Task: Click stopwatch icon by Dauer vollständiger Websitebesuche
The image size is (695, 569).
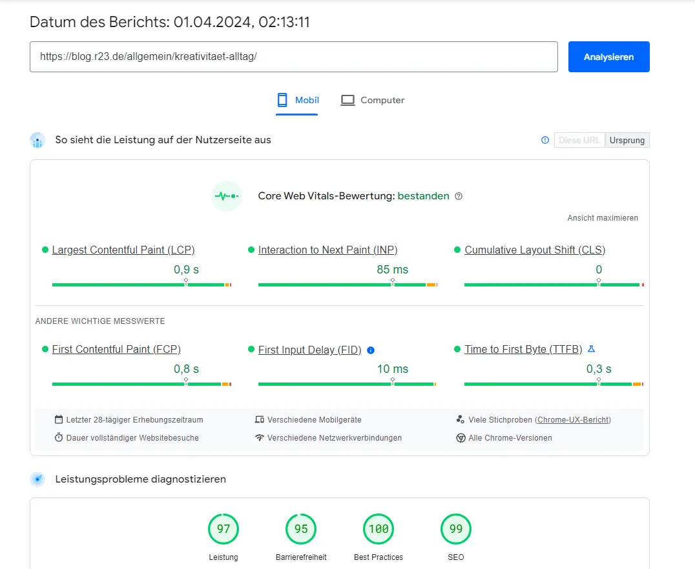Action: [59, 437]
